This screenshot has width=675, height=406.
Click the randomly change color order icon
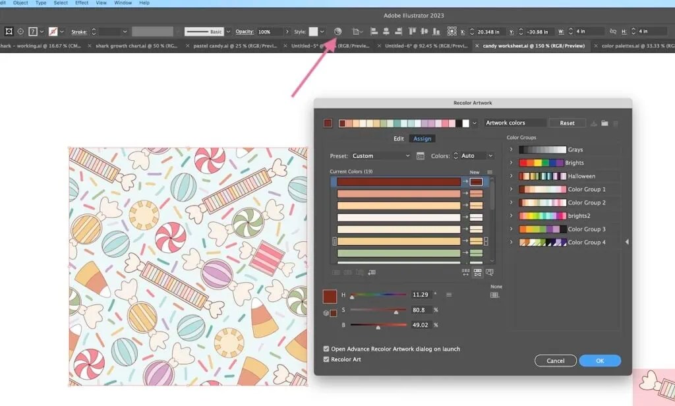click(465, 272)
